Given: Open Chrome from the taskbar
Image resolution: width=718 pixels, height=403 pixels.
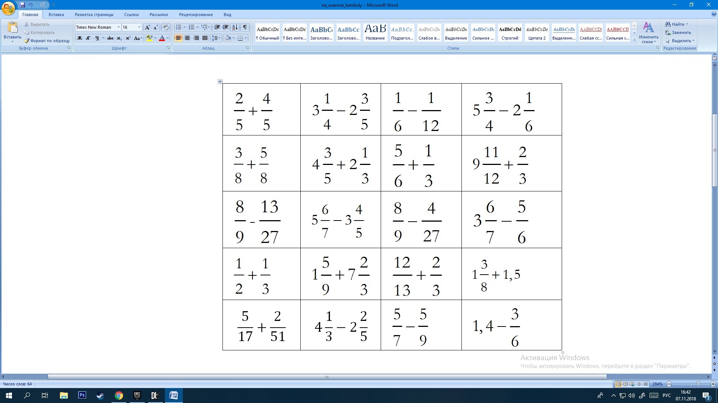Looking at the screenshot, I should click(119, 396).
